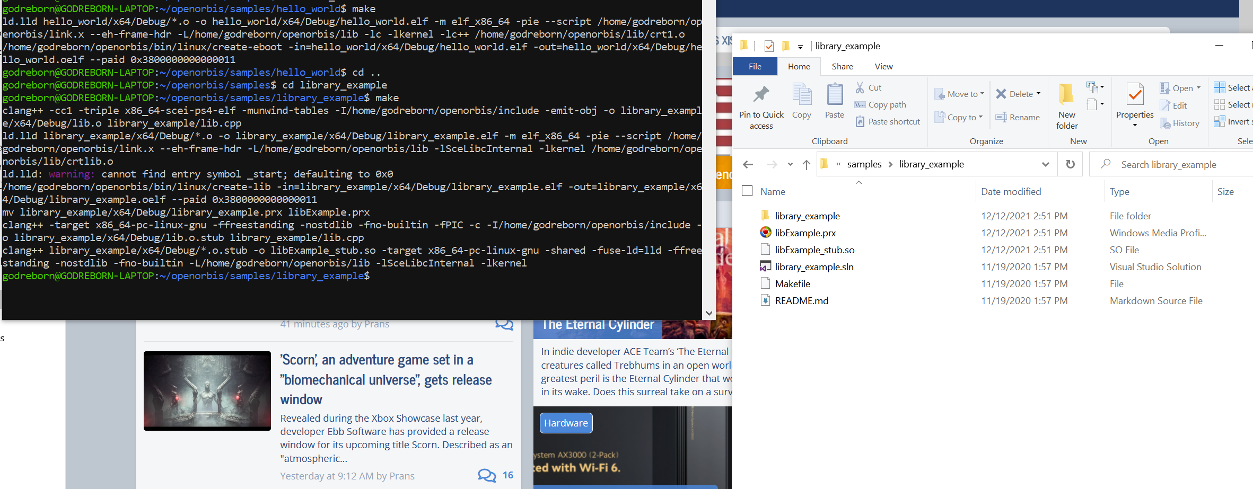Click the magnifier icon in search box
This screenshot has height=489, width=1253.
click(1106, 164)
